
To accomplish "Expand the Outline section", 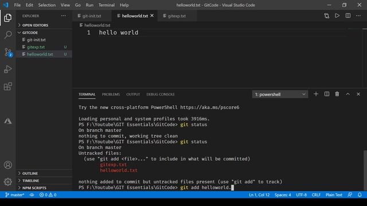I will tap(44, 173).
